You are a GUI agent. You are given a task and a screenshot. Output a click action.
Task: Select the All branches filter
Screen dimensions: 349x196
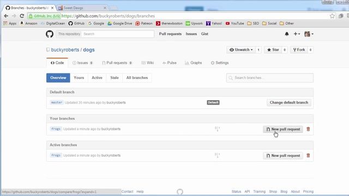click(x=137, y=78)
